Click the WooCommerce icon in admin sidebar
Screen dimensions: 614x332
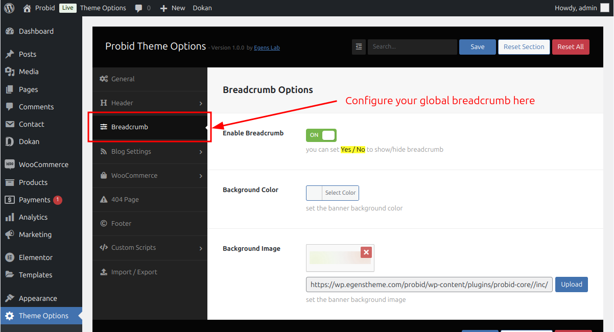coord(10,164)
